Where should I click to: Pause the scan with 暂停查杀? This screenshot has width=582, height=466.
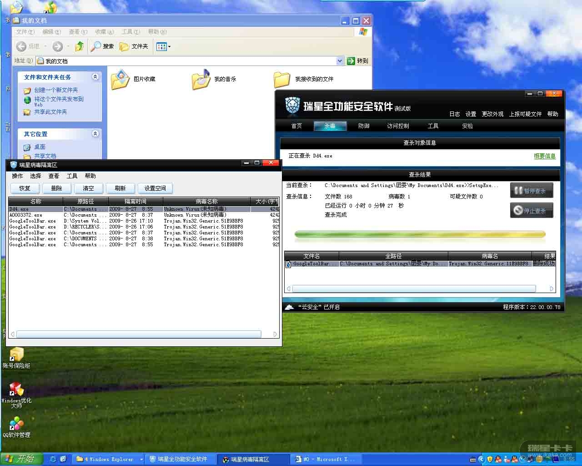point(532,191)
